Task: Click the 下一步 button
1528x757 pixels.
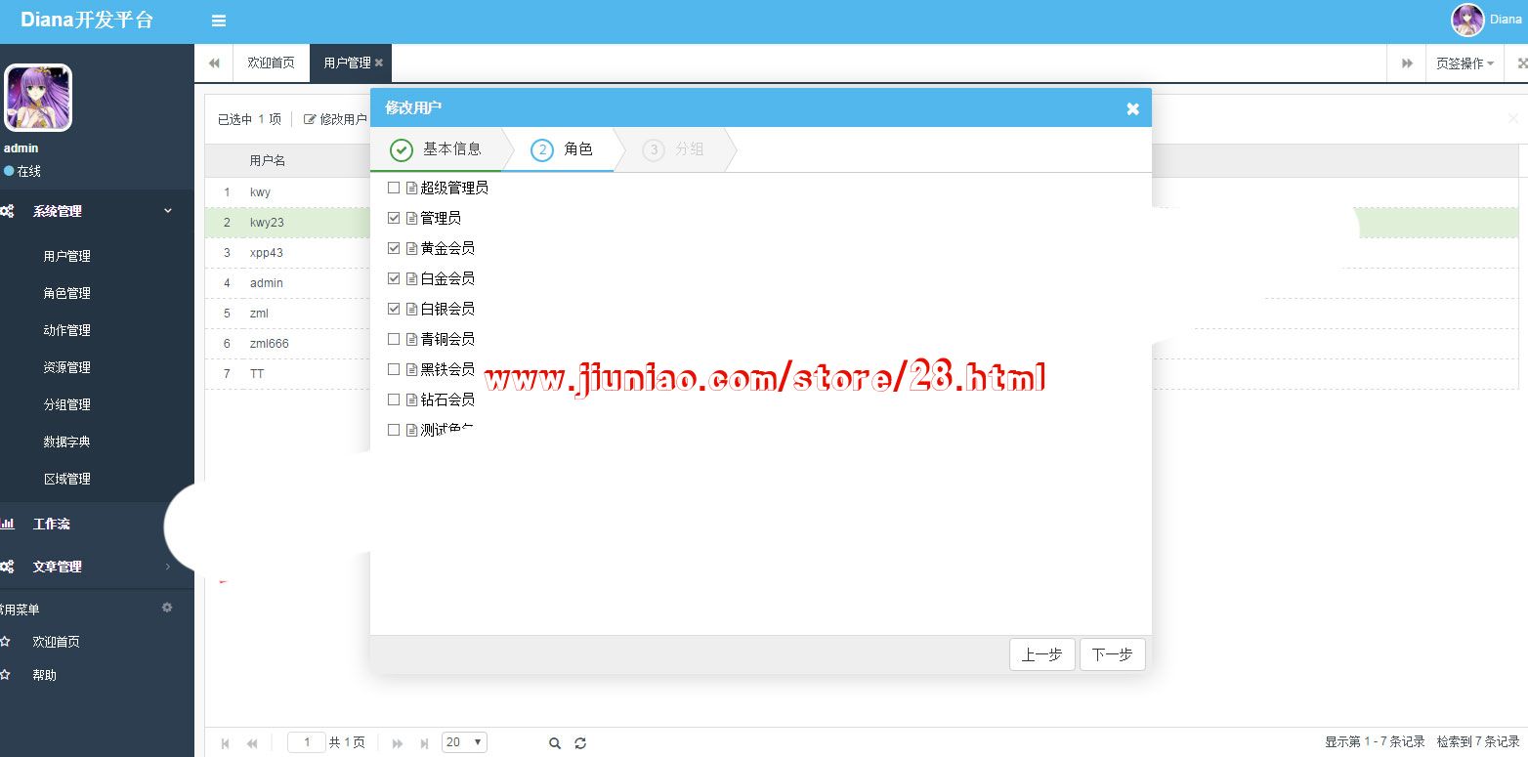Action: [1112, 654]
